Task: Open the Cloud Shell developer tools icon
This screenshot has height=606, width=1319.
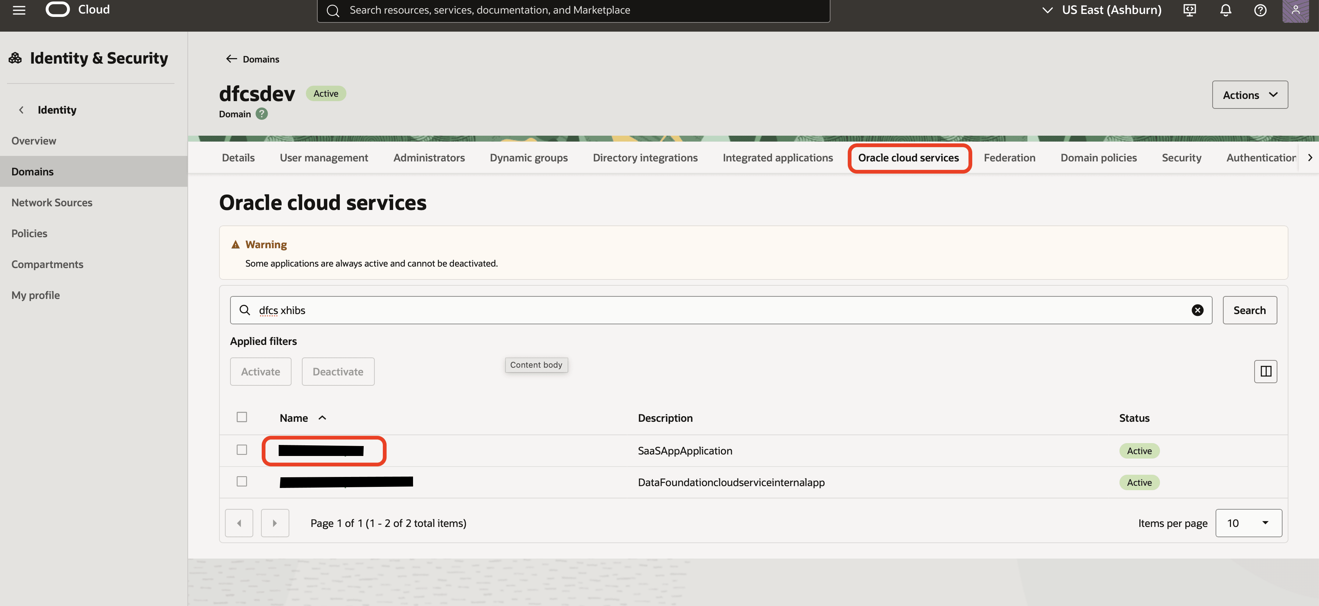Action: (x=1190, y=10)
